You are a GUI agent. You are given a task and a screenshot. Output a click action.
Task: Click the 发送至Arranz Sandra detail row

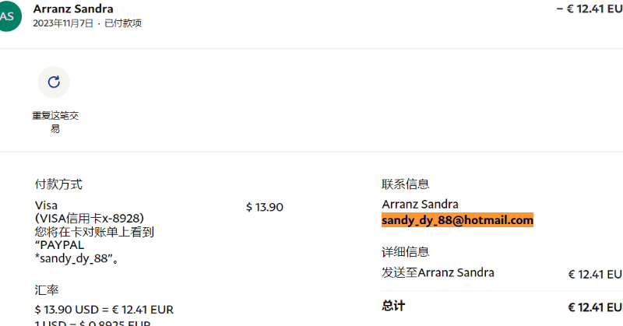438,272
